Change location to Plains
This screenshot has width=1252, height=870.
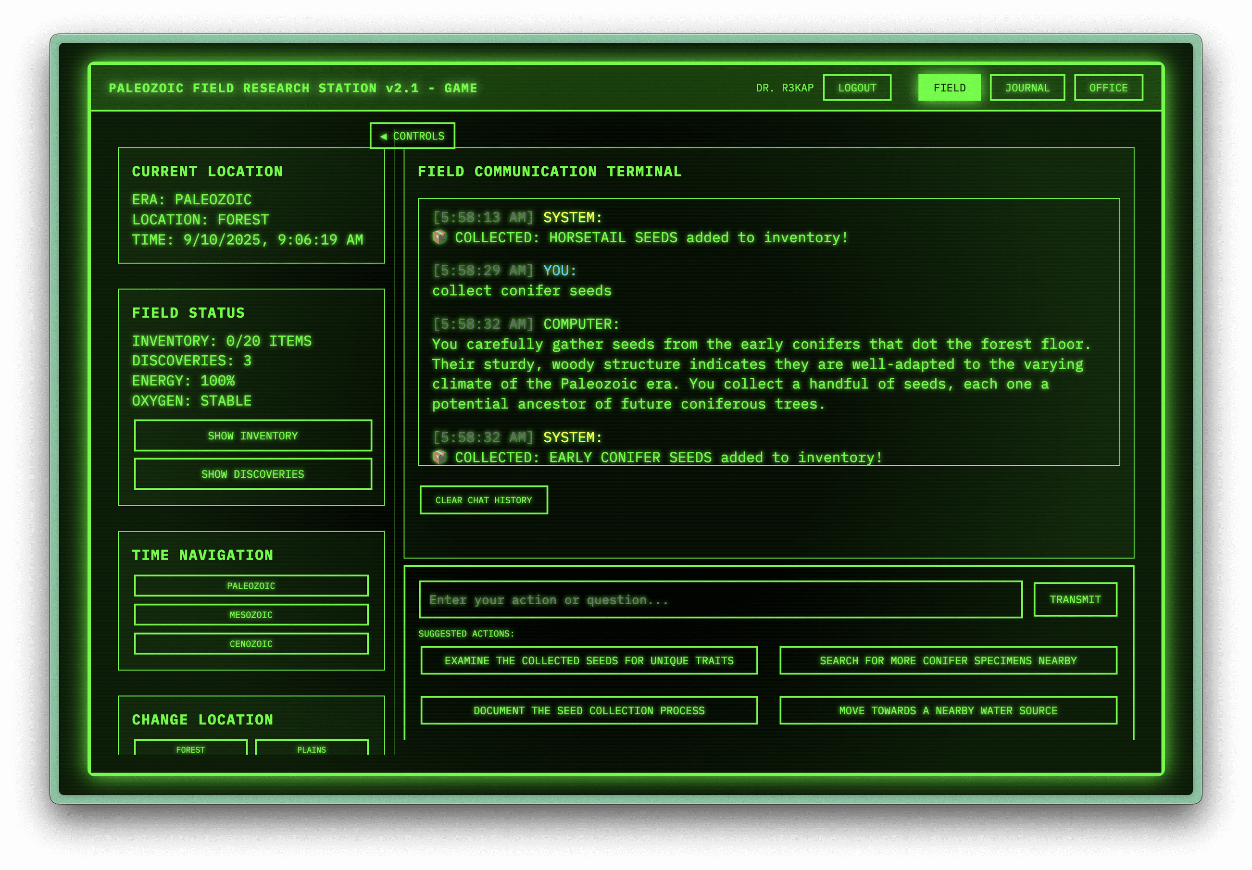312,748
